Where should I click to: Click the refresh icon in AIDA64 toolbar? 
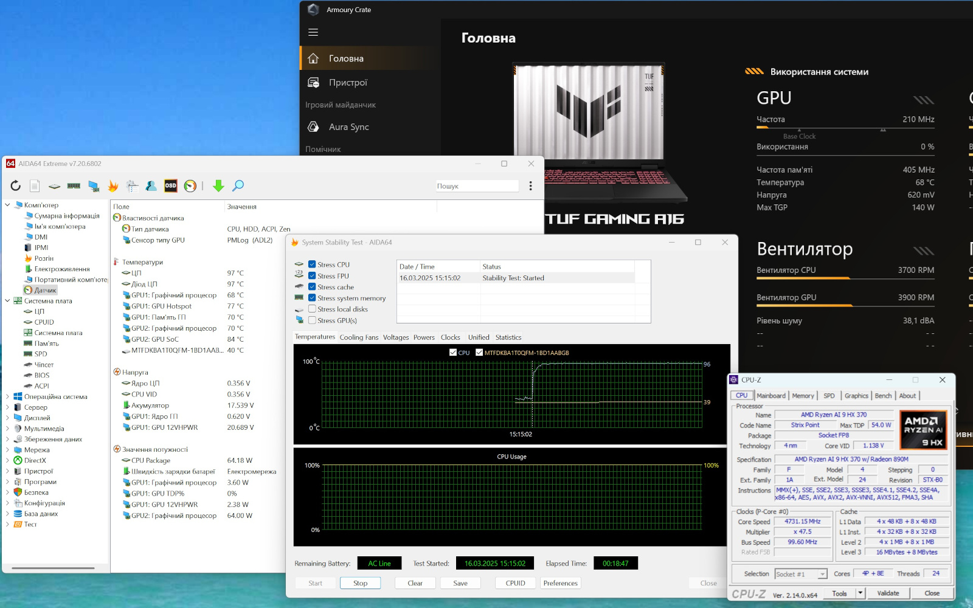point(16,186)
